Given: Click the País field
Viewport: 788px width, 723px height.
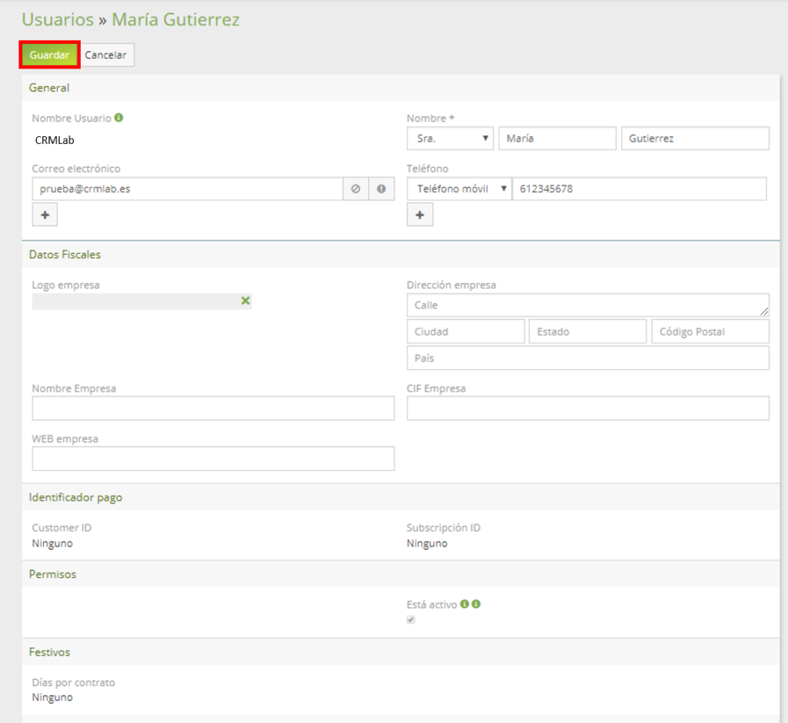Looking at the screenshot, I should click(588, 358).
